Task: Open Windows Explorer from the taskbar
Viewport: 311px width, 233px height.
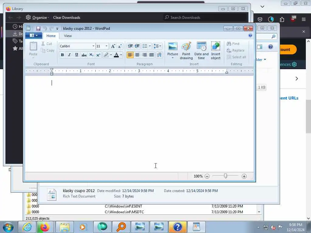Action: pyautogui.click(x=64, y=227)
